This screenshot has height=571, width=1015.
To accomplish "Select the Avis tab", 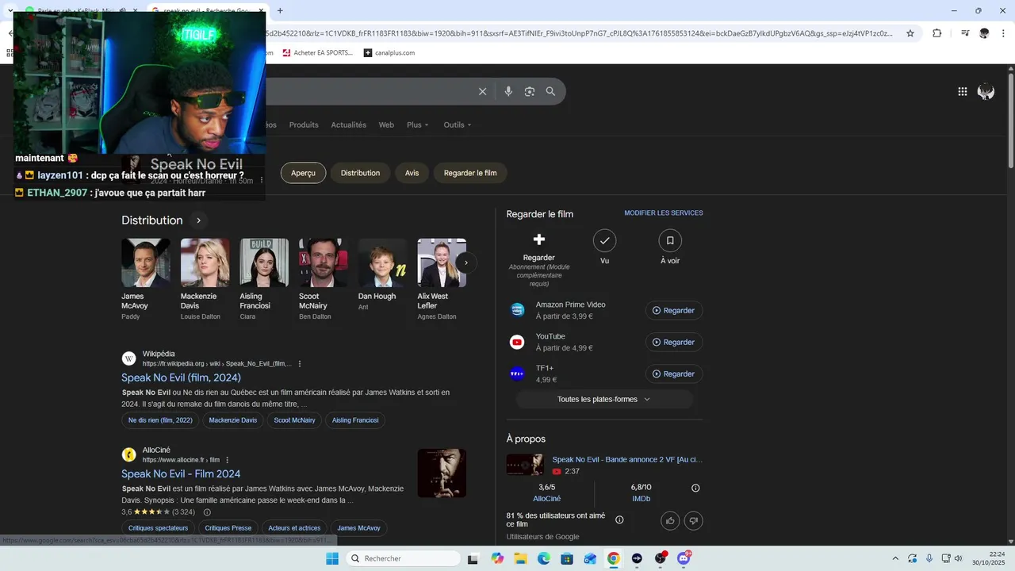I will pos(412,173).
